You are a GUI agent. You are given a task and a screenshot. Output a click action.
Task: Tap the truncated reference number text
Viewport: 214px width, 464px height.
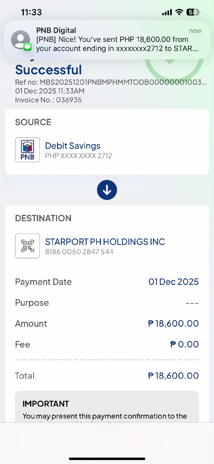pos(111,82)
